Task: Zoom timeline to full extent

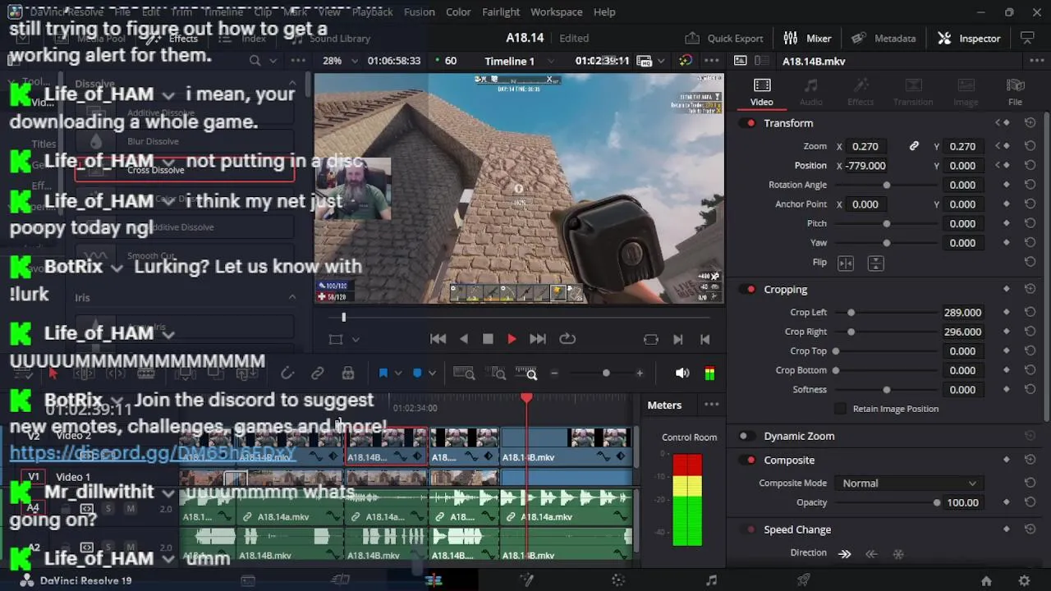Action: (464, 373)
